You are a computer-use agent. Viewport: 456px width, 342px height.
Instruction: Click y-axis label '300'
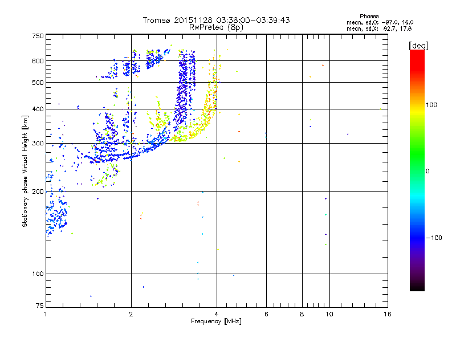(38, 144)
